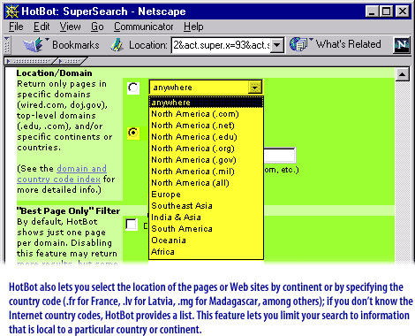Choose Southeast Asia from the list
The height and width of the screenshot is (336, 415).
206,206
